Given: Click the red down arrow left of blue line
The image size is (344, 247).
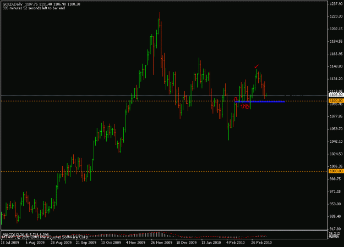Looking at the screenshot, I should [236, 99].
